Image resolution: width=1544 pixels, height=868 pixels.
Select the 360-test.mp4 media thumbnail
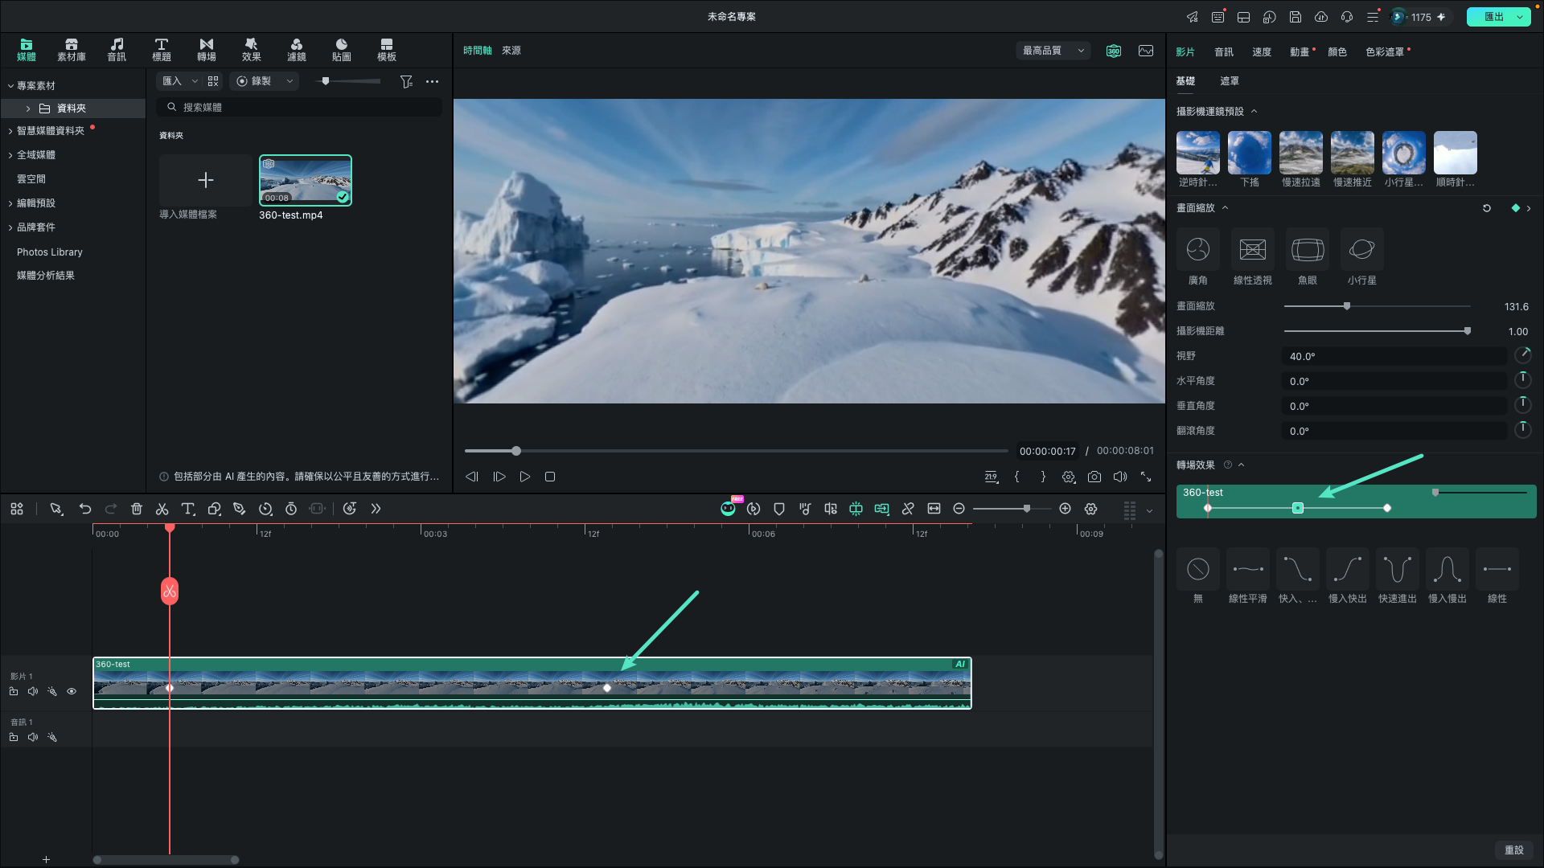pyautogui.click(x=306, y=180)
